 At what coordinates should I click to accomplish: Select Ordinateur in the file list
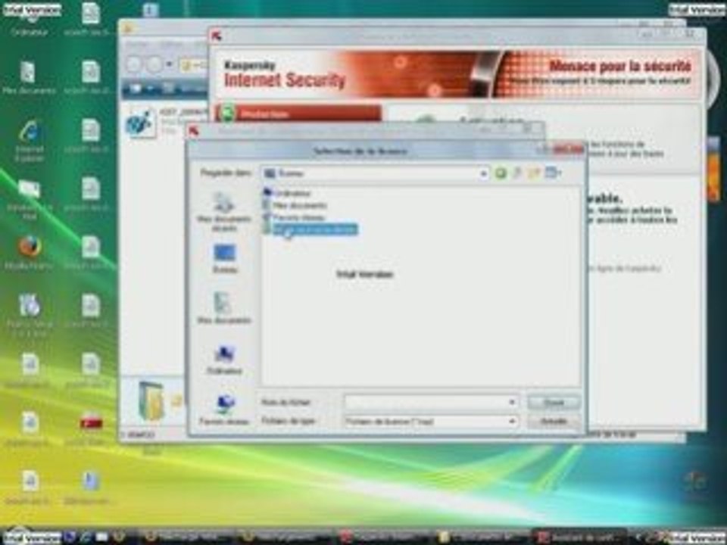(287, 193)
